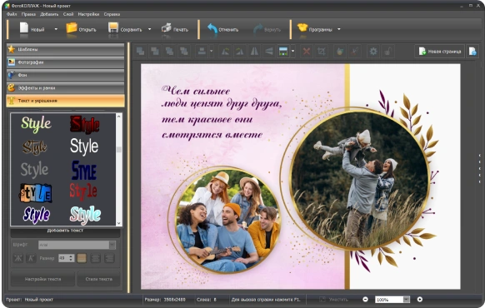This screenshot has height=308, width=485.
Task: Click the Новая страница button
Action: (x=439, y=52)
